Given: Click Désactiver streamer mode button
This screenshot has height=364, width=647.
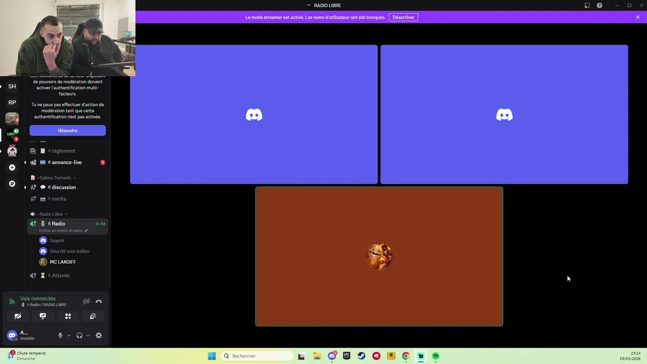Looking at the screenshot, I should coord(403,17).
